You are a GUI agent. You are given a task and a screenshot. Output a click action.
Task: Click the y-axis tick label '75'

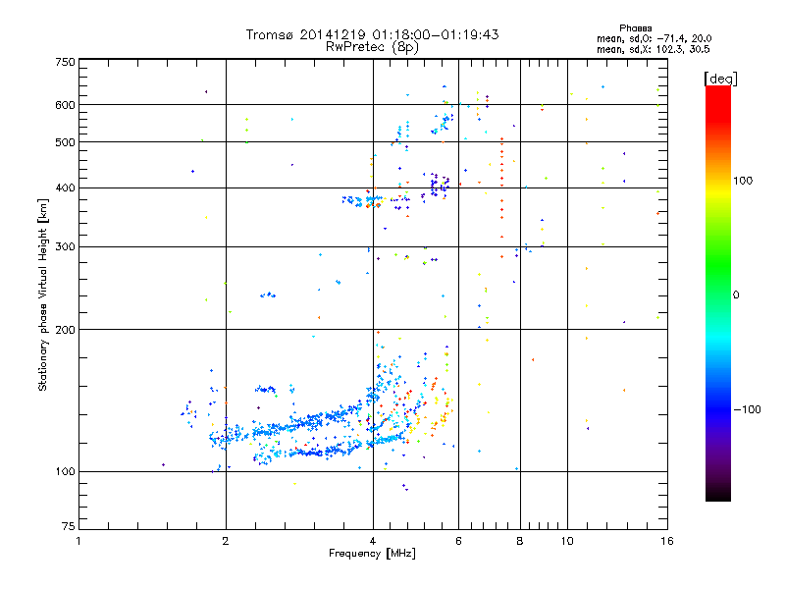point(69,526)
